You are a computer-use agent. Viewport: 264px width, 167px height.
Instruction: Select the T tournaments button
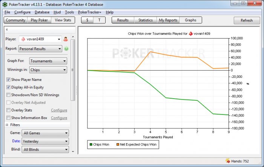(99, 20)
